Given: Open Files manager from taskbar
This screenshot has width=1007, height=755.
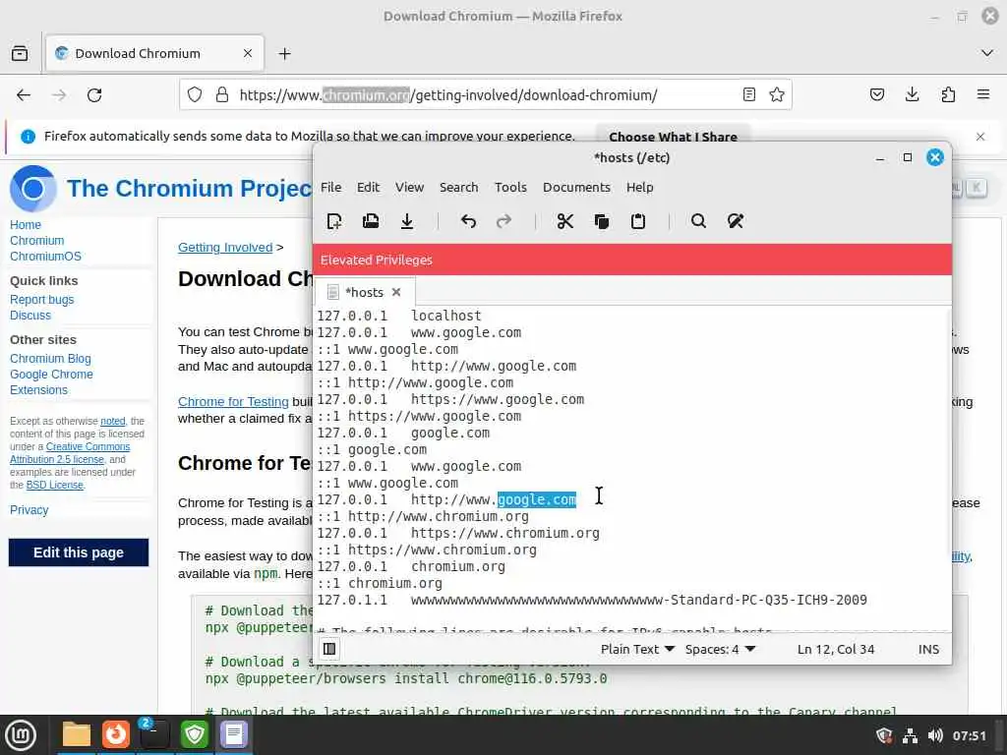Looking at the screenshot, I should click(x=77, y=734).
